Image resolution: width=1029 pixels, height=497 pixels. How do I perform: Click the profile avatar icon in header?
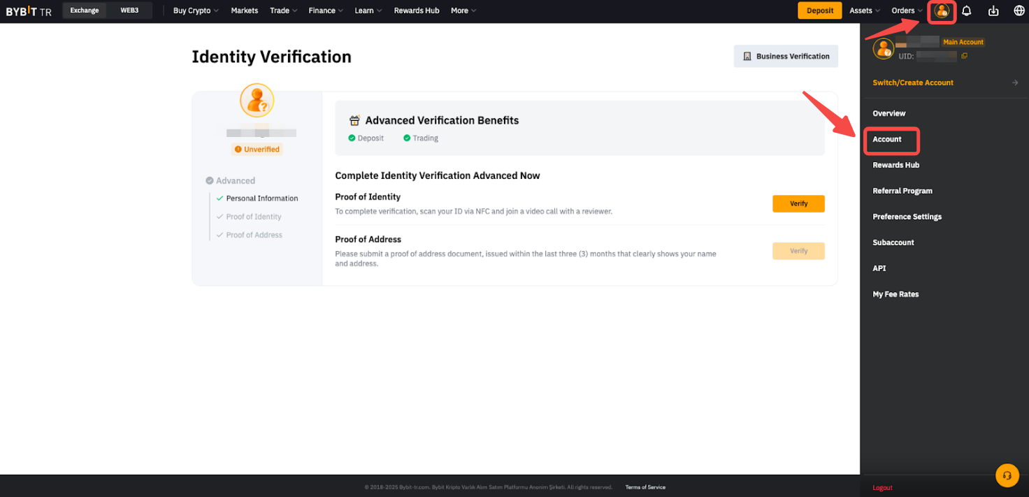pos(942,11)
